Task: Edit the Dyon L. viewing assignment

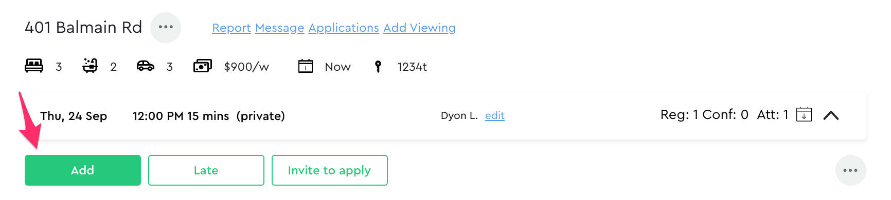Action: [x=495, y=115]
